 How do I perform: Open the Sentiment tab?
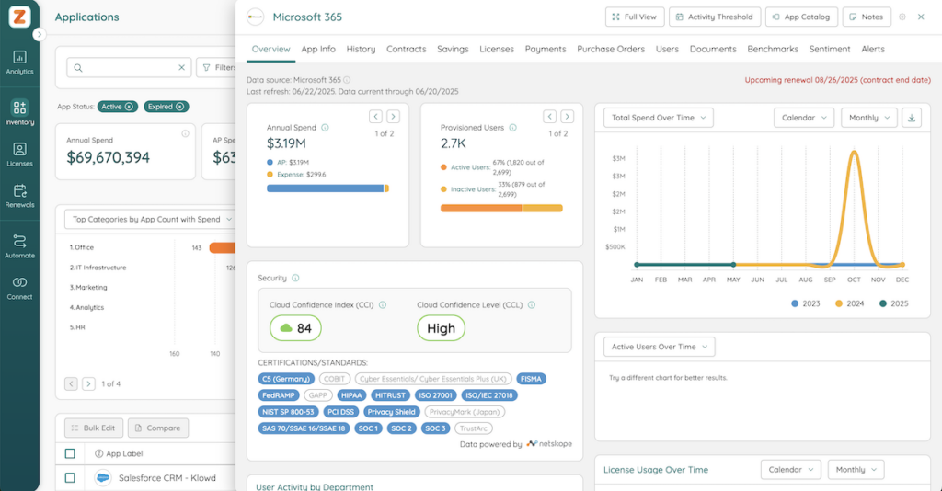click(830, 50)
